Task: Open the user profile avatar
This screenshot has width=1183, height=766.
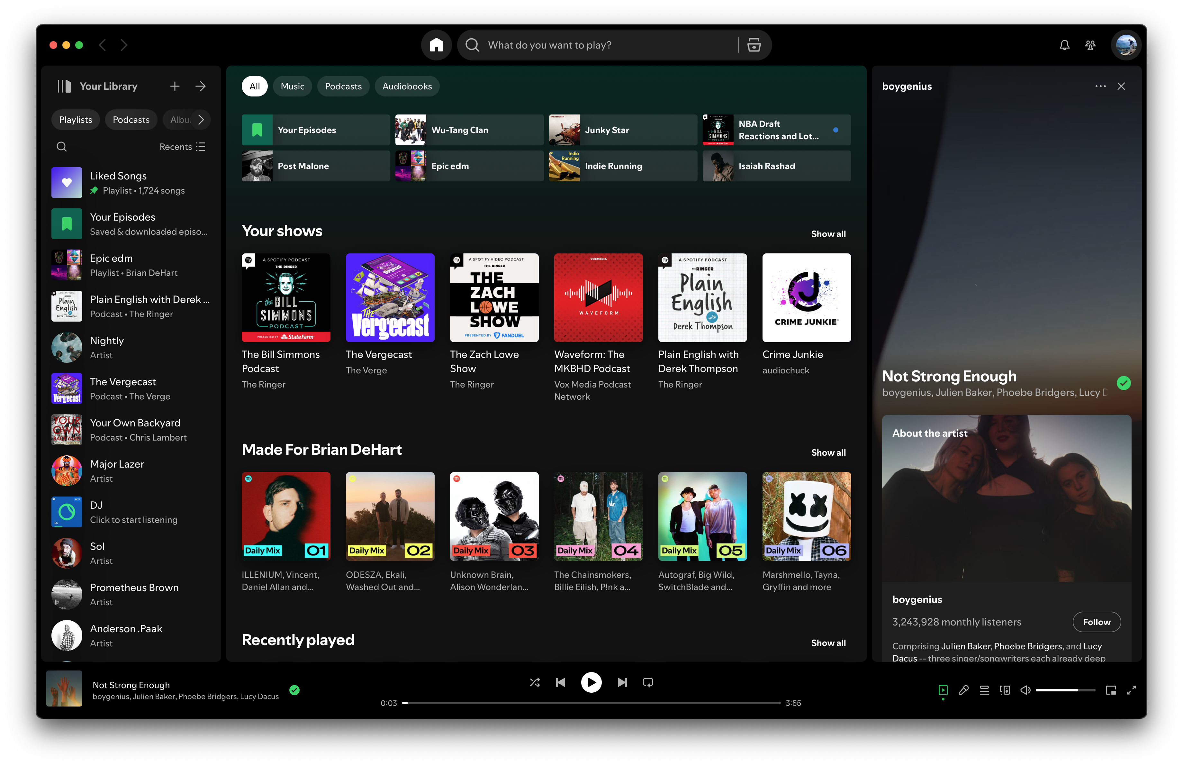Action: point(1126,45)
